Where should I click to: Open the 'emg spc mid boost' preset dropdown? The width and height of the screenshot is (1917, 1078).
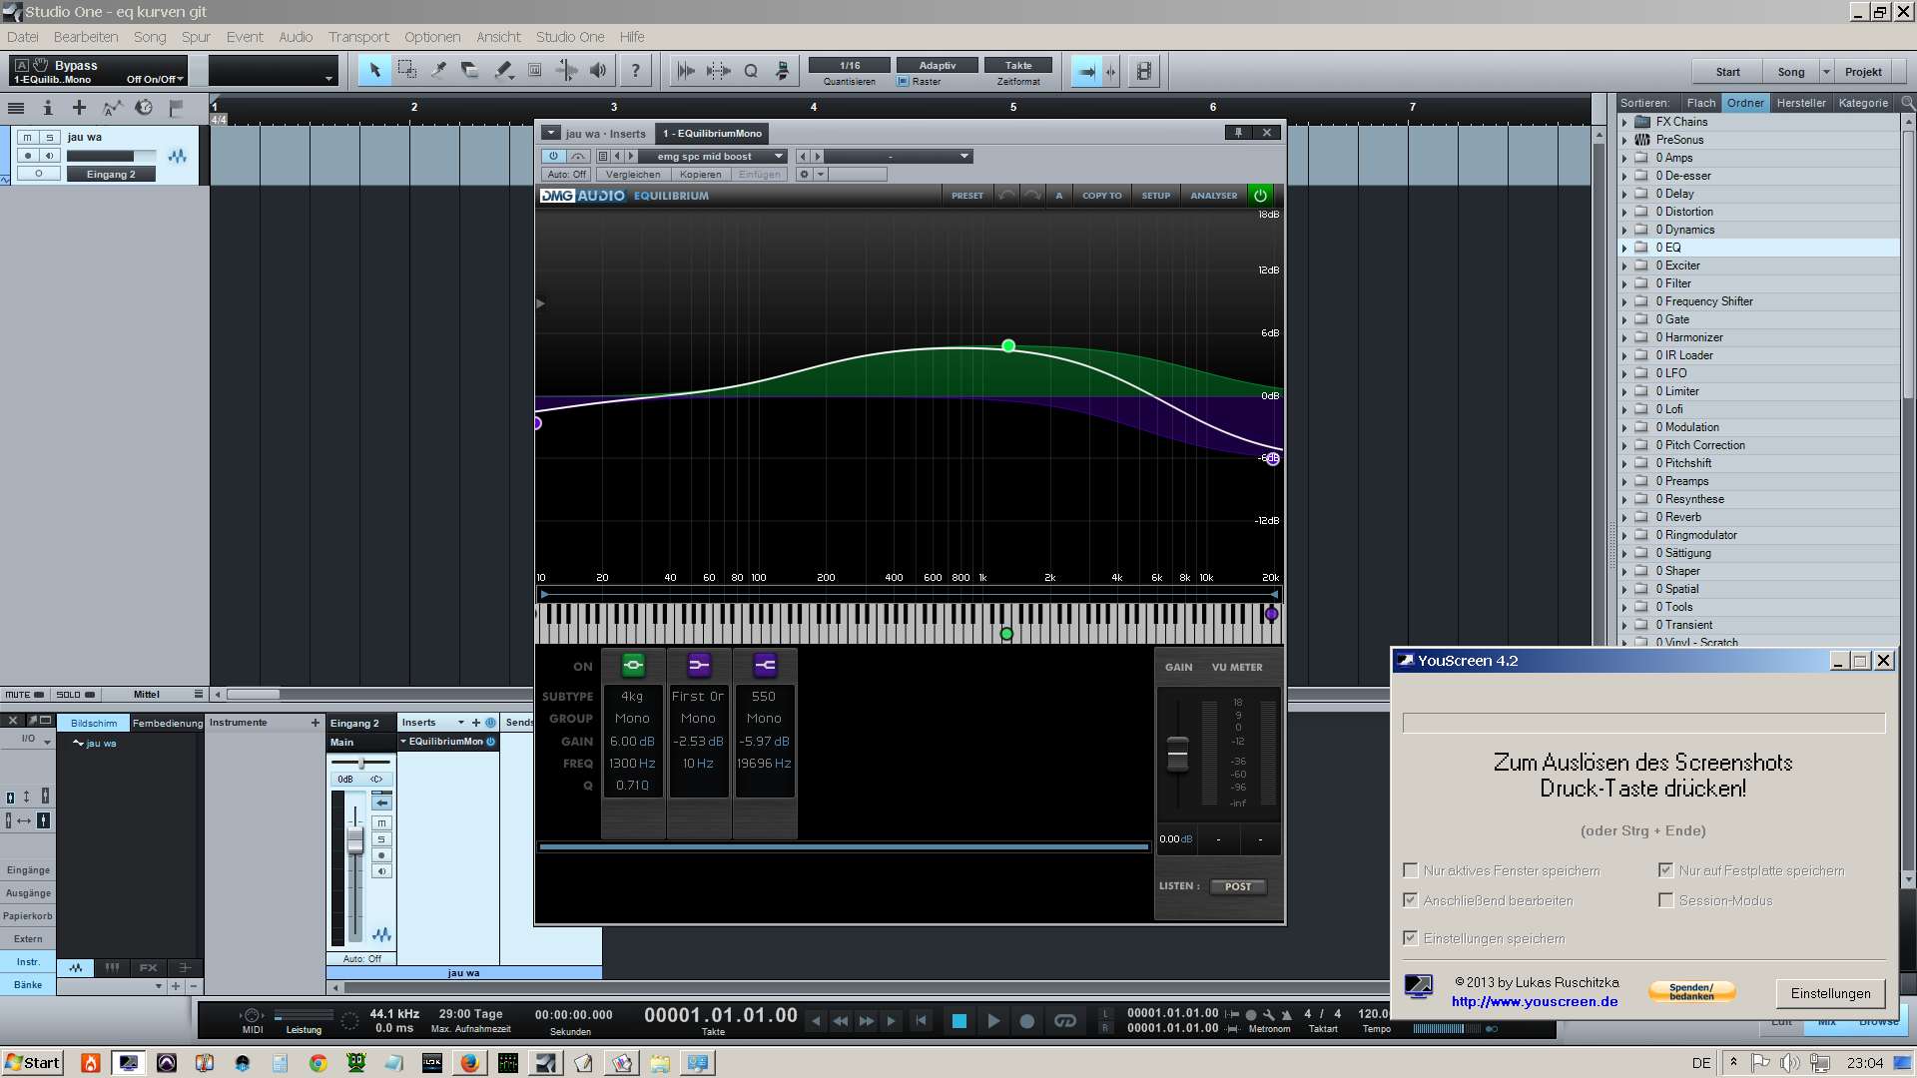[x=713, y=156]
